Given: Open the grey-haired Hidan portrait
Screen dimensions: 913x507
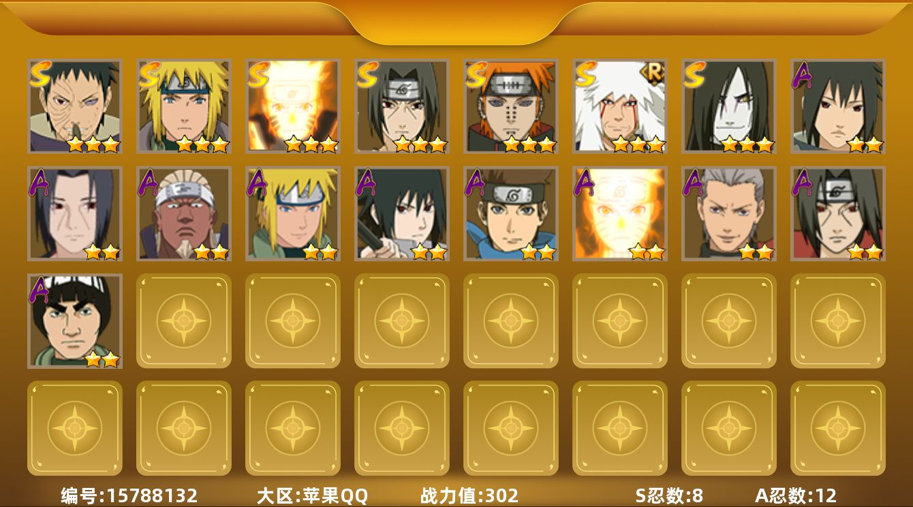Looking at the screenshot, I should [x=729, y=214].
